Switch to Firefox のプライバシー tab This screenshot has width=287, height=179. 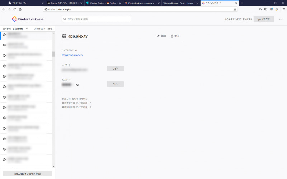(x=65, y=3)
